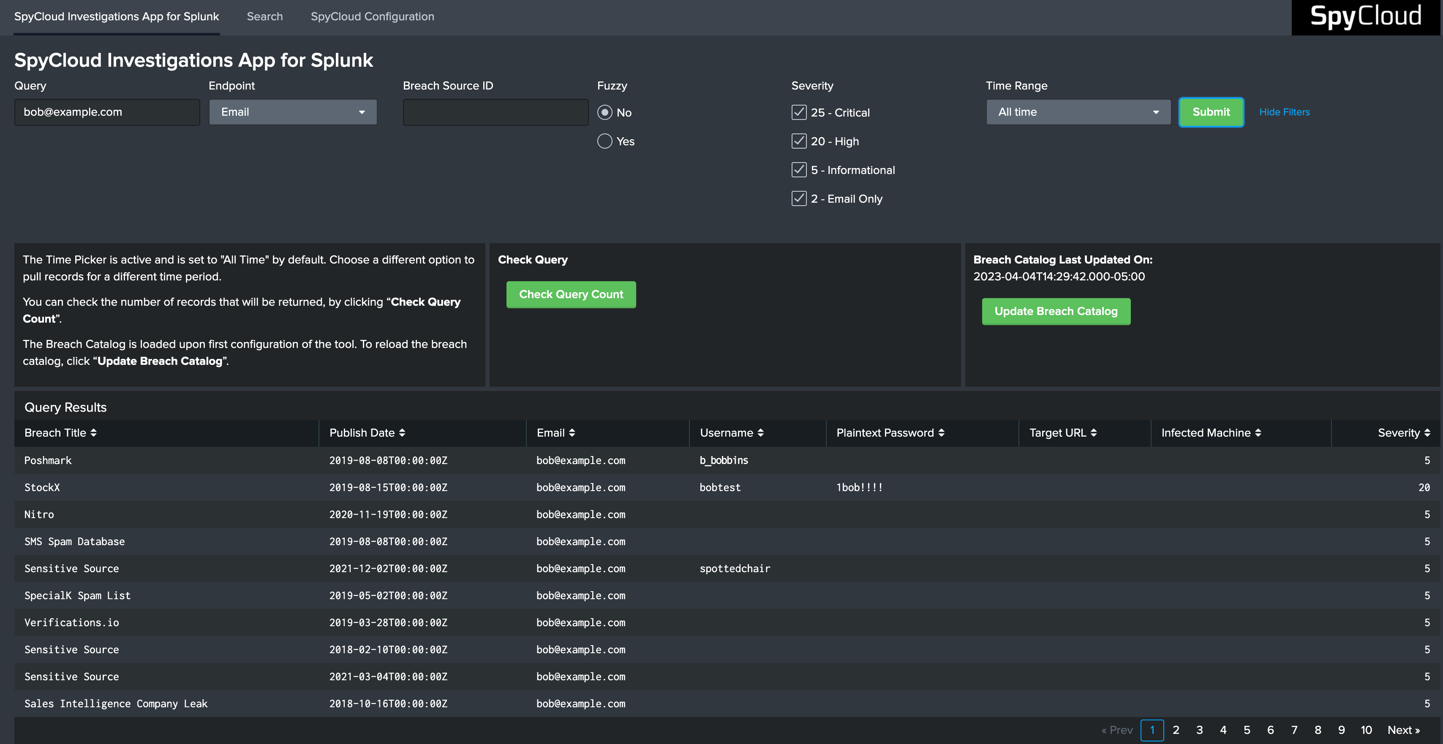Sort results by Breach Title column

click(x=60, y=433)
